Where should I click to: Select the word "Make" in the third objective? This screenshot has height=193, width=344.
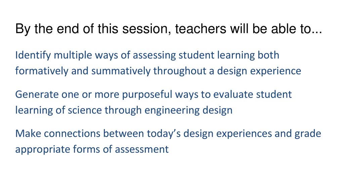[x=28, y=133]
